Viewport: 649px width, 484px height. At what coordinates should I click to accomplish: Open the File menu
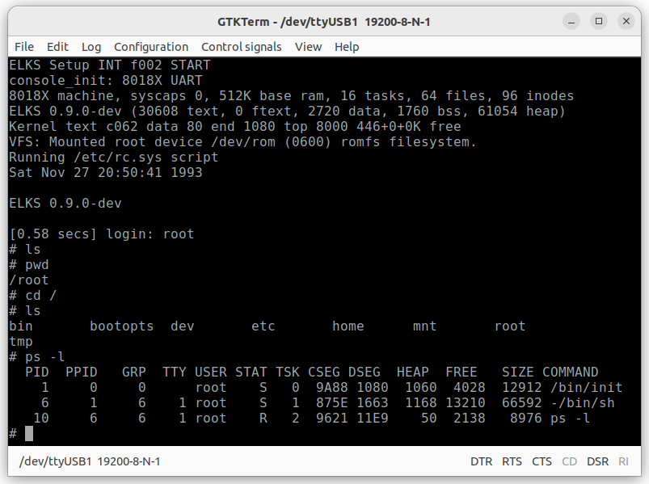tap(24, 47)
